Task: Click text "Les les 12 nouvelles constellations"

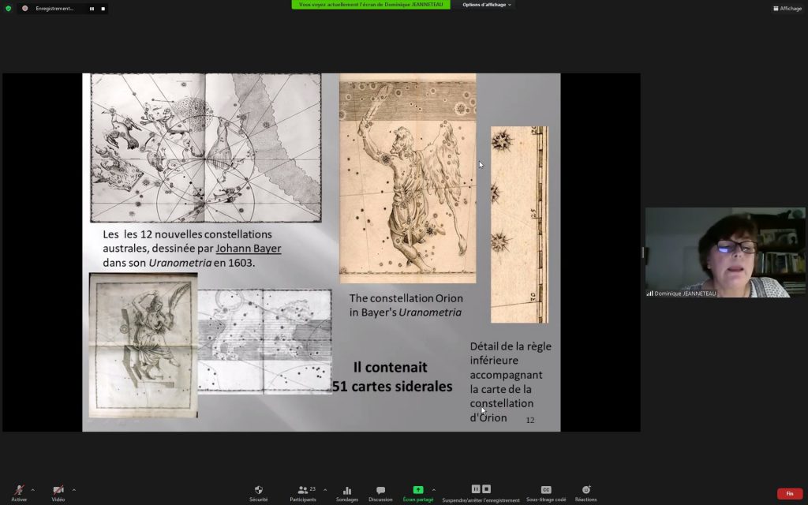Action: tap(187, 234)
